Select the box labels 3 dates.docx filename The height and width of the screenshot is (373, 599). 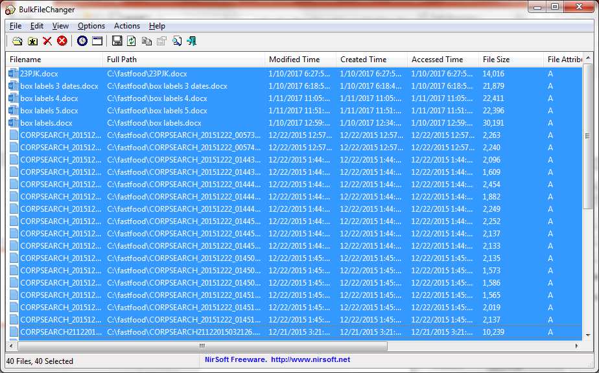pyautogui.click(x=59, y=86)
